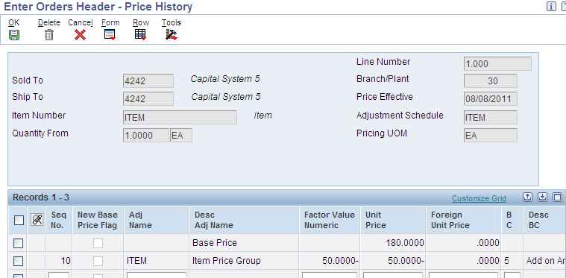Viewport: 566px width, 278px height.
Task: Click the B C column header
Action: click(x=512, y=220)
